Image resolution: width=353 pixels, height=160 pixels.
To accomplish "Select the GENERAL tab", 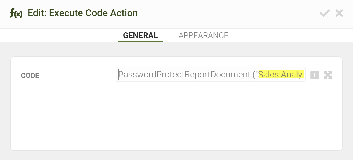I will [140, 36].
